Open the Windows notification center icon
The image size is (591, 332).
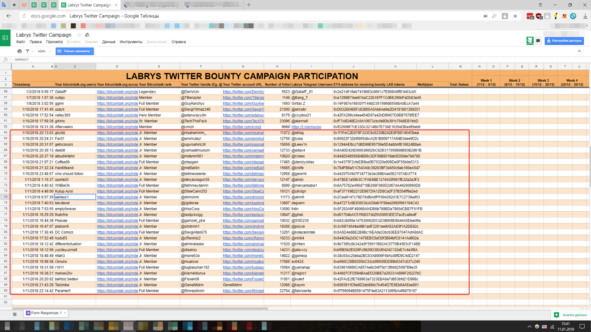tap(582, 326)
